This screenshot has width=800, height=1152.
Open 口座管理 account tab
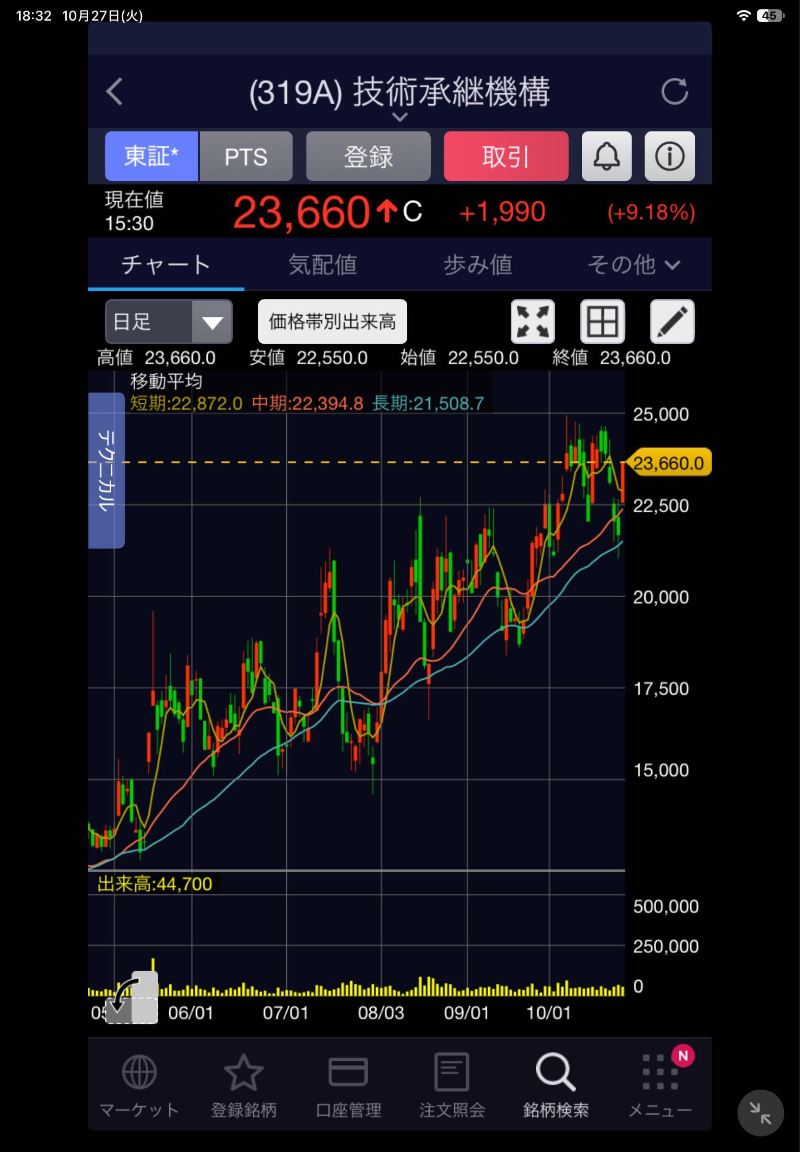point(348,1086)
